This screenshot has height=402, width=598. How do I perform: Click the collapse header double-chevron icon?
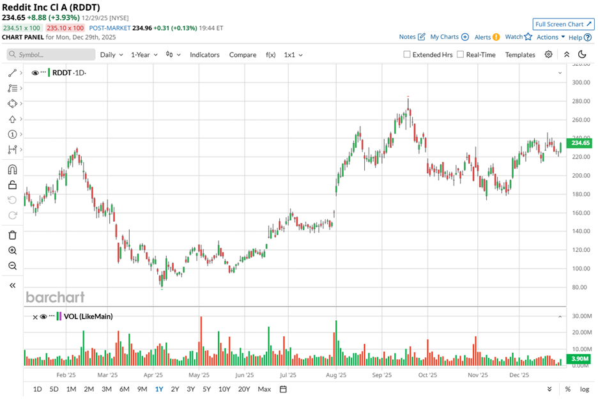point(567,54)
